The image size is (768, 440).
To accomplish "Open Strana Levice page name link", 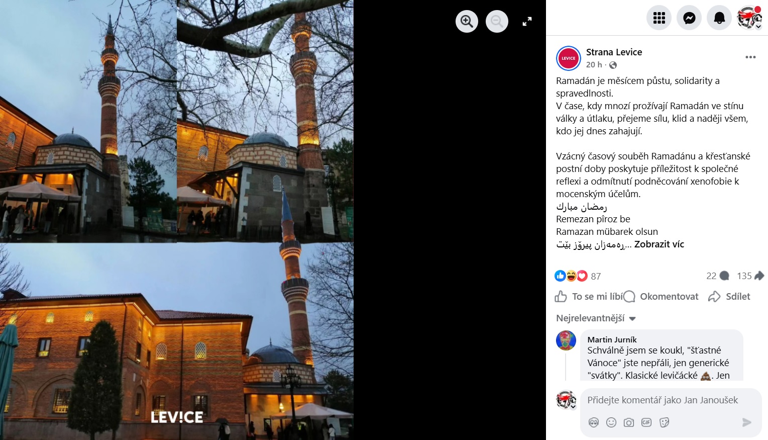I will point(614,52).
